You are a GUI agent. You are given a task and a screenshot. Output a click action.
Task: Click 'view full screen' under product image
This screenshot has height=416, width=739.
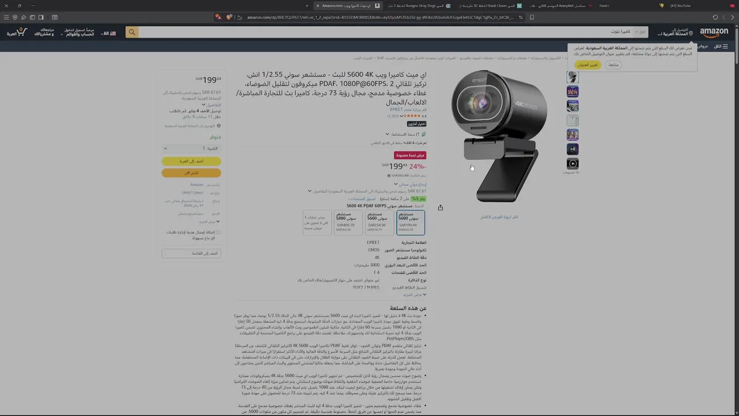point(499,217)
